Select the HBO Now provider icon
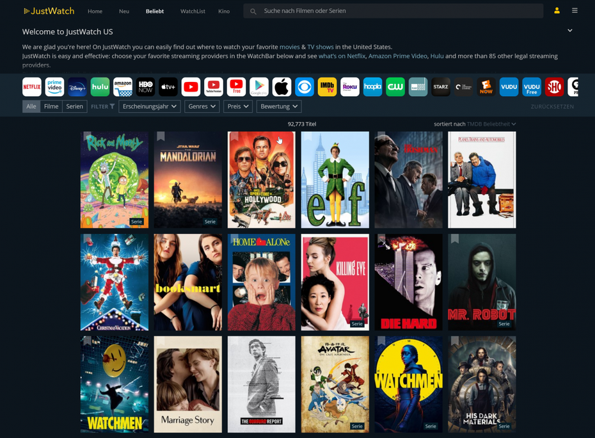This screenshot has width=595, height=438. pyautogui.click(x=146, y=87)
